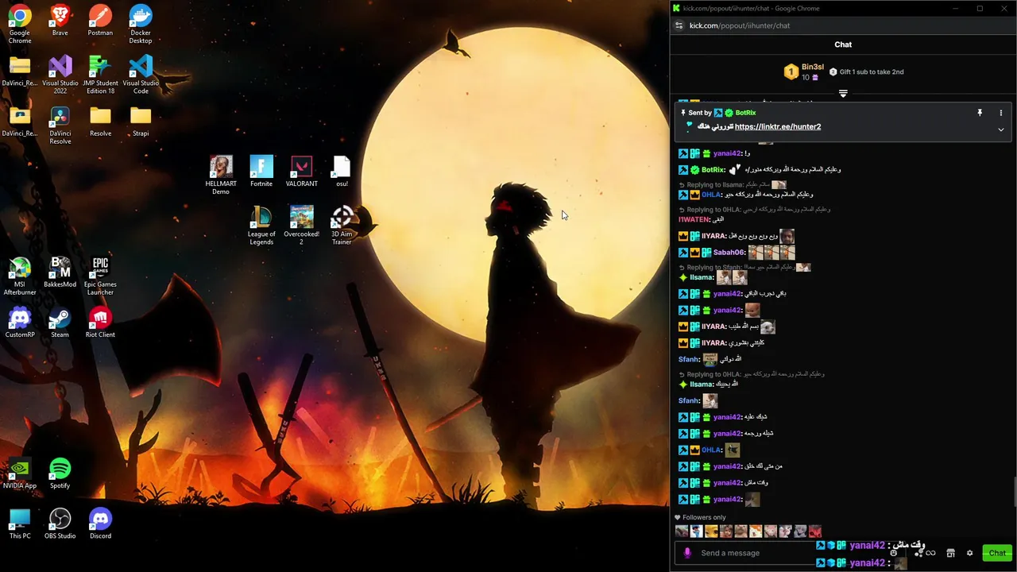Open Docker Desktop shortcut

(141, 24)
